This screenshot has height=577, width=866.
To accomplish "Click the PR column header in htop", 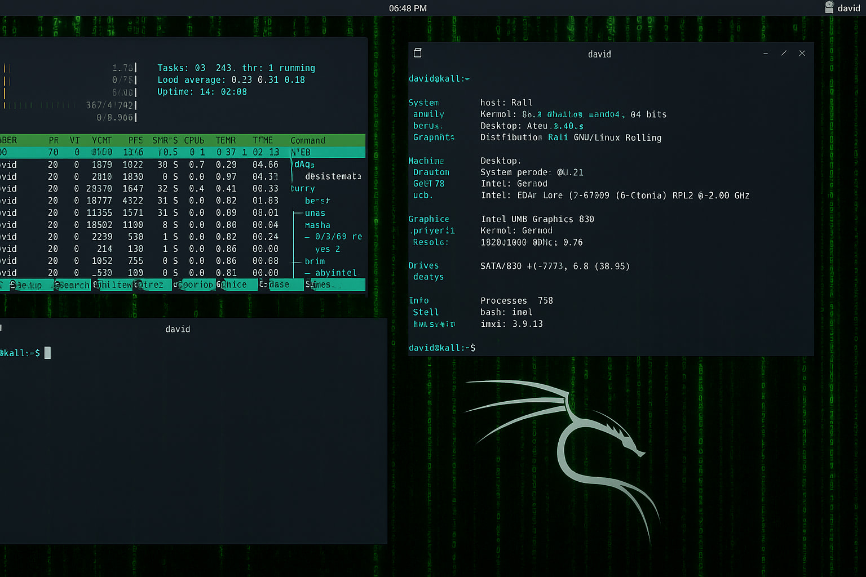I will pyautogui.click(x=54, y=140).
